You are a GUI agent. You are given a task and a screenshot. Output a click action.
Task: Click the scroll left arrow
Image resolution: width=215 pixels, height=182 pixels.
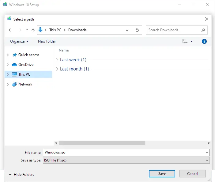click(56, 143)
